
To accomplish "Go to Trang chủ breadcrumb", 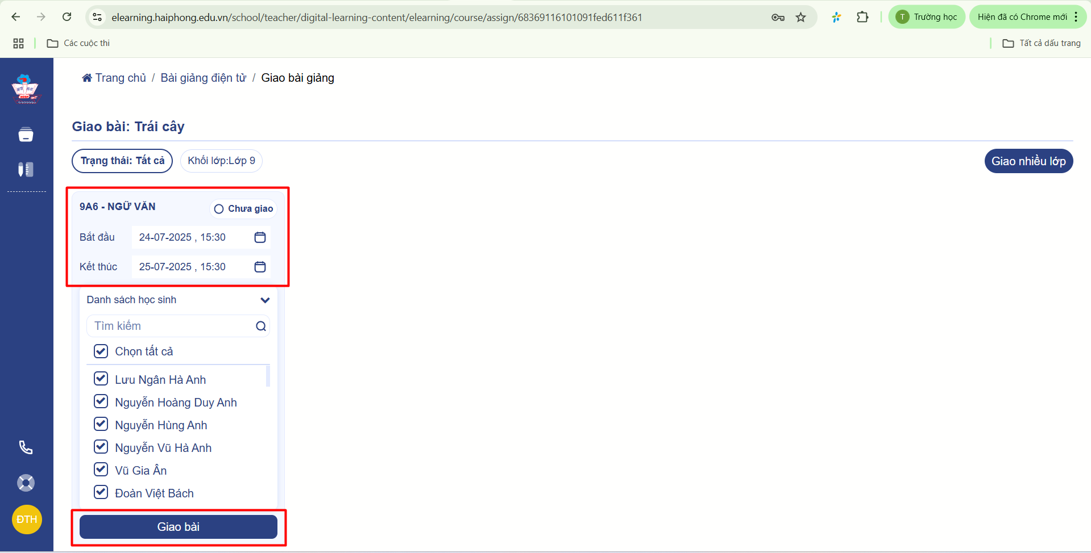I will click(x=114, y=78).
